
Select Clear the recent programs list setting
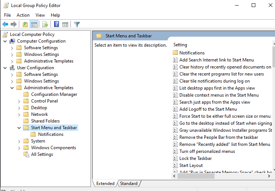[x=222, y=74]
